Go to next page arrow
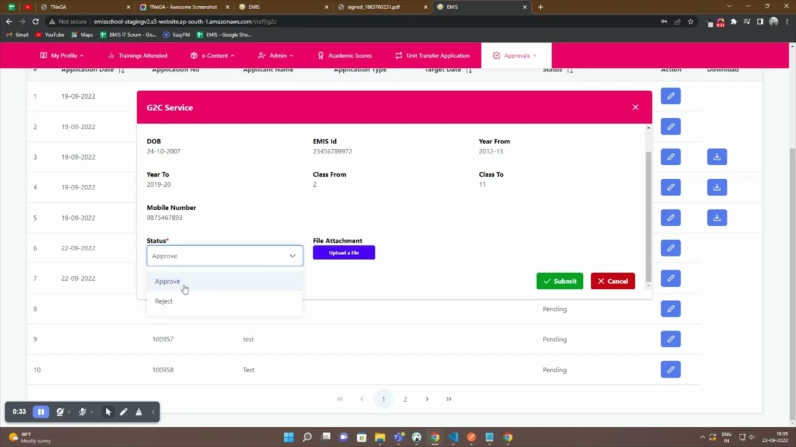Viewport: 796px width, 447px height. pyautogui.click(x=427, y=399)
